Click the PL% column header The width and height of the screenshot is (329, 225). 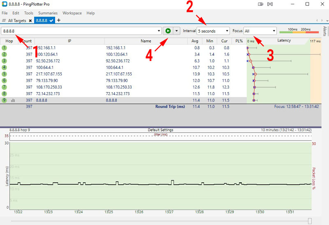[238, 41]
